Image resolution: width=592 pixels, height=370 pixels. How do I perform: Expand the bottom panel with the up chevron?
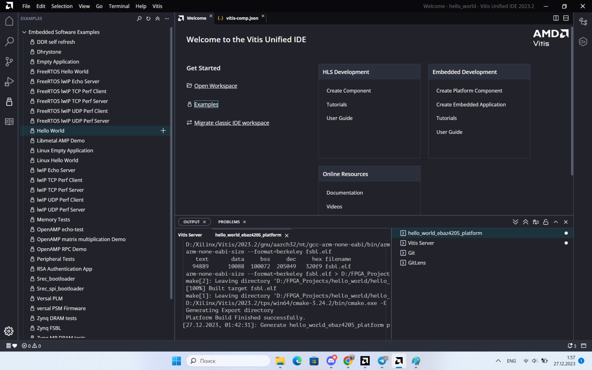coord(556,222)
